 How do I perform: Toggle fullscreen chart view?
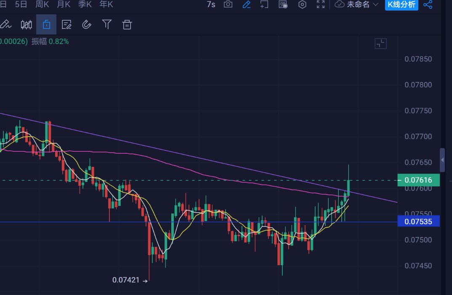coord(320,5)
